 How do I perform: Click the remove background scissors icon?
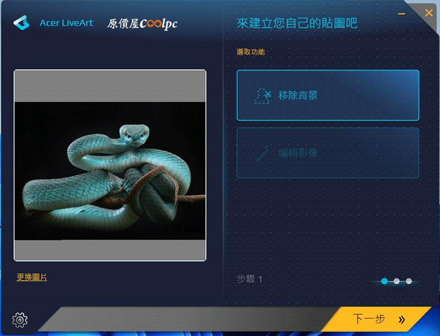[263, 96]
